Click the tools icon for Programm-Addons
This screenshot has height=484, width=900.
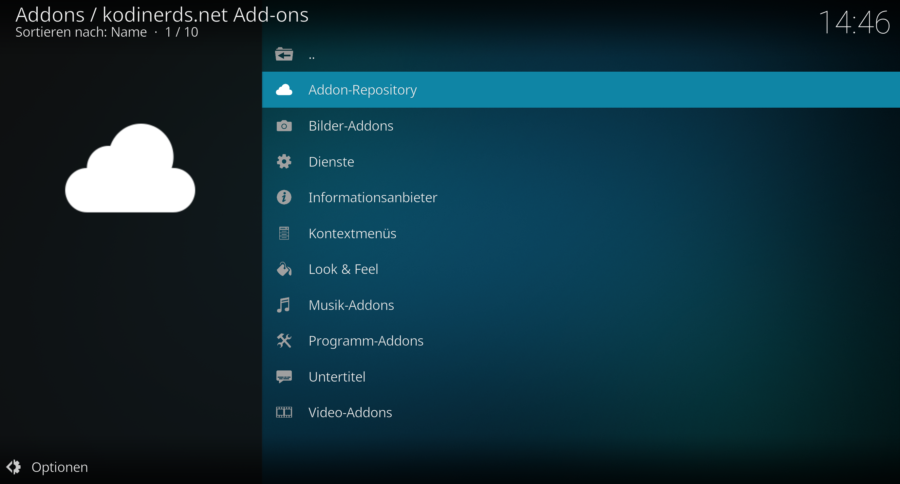(284, 340)
